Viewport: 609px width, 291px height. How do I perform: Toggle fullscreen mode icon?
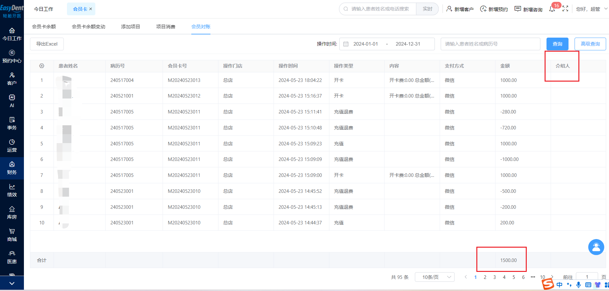click(565, 9)
